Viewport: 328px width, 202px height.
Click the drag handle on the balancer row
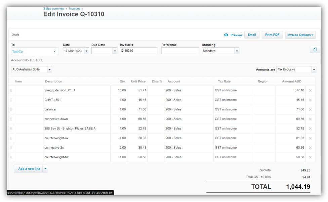(11, 109)
